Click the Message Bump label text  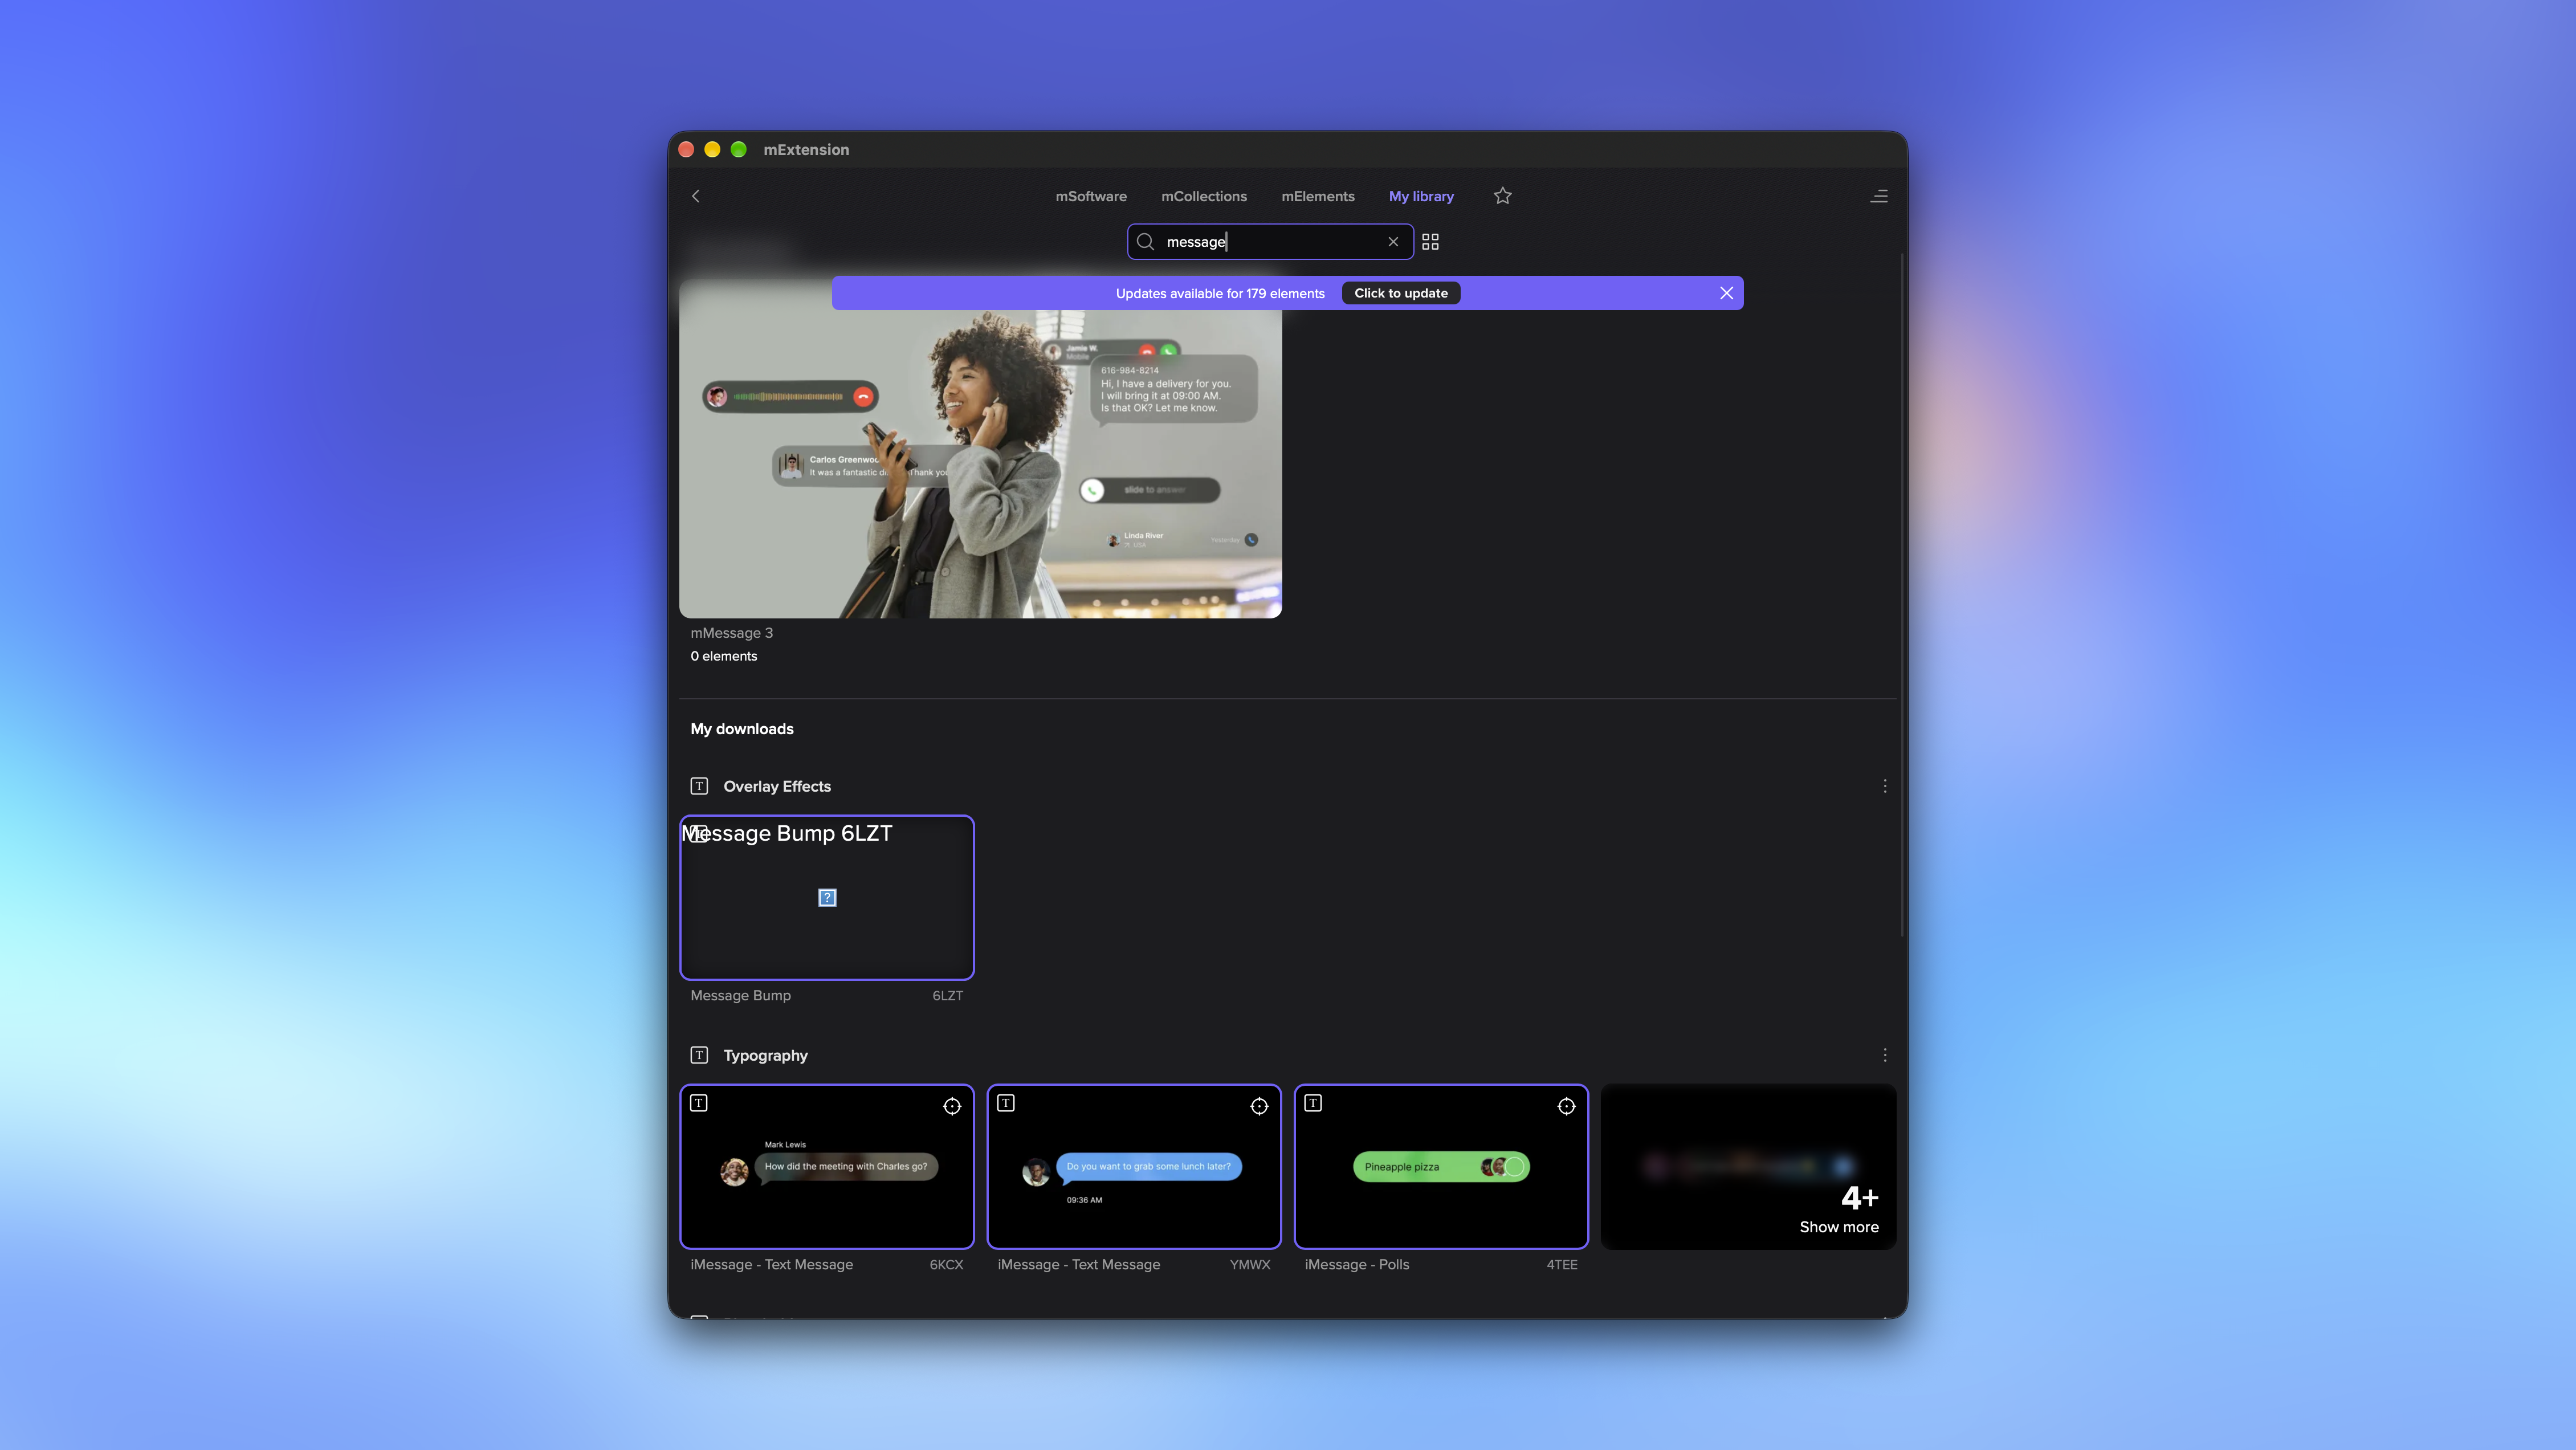pos(740,995)
